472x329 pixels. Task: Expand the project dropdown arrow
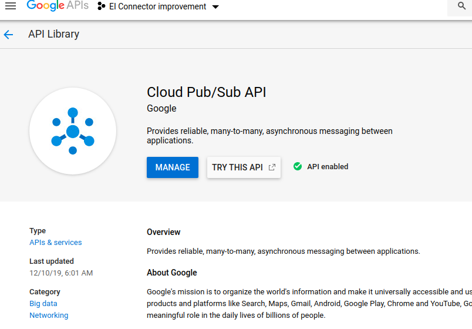point(215,6)
